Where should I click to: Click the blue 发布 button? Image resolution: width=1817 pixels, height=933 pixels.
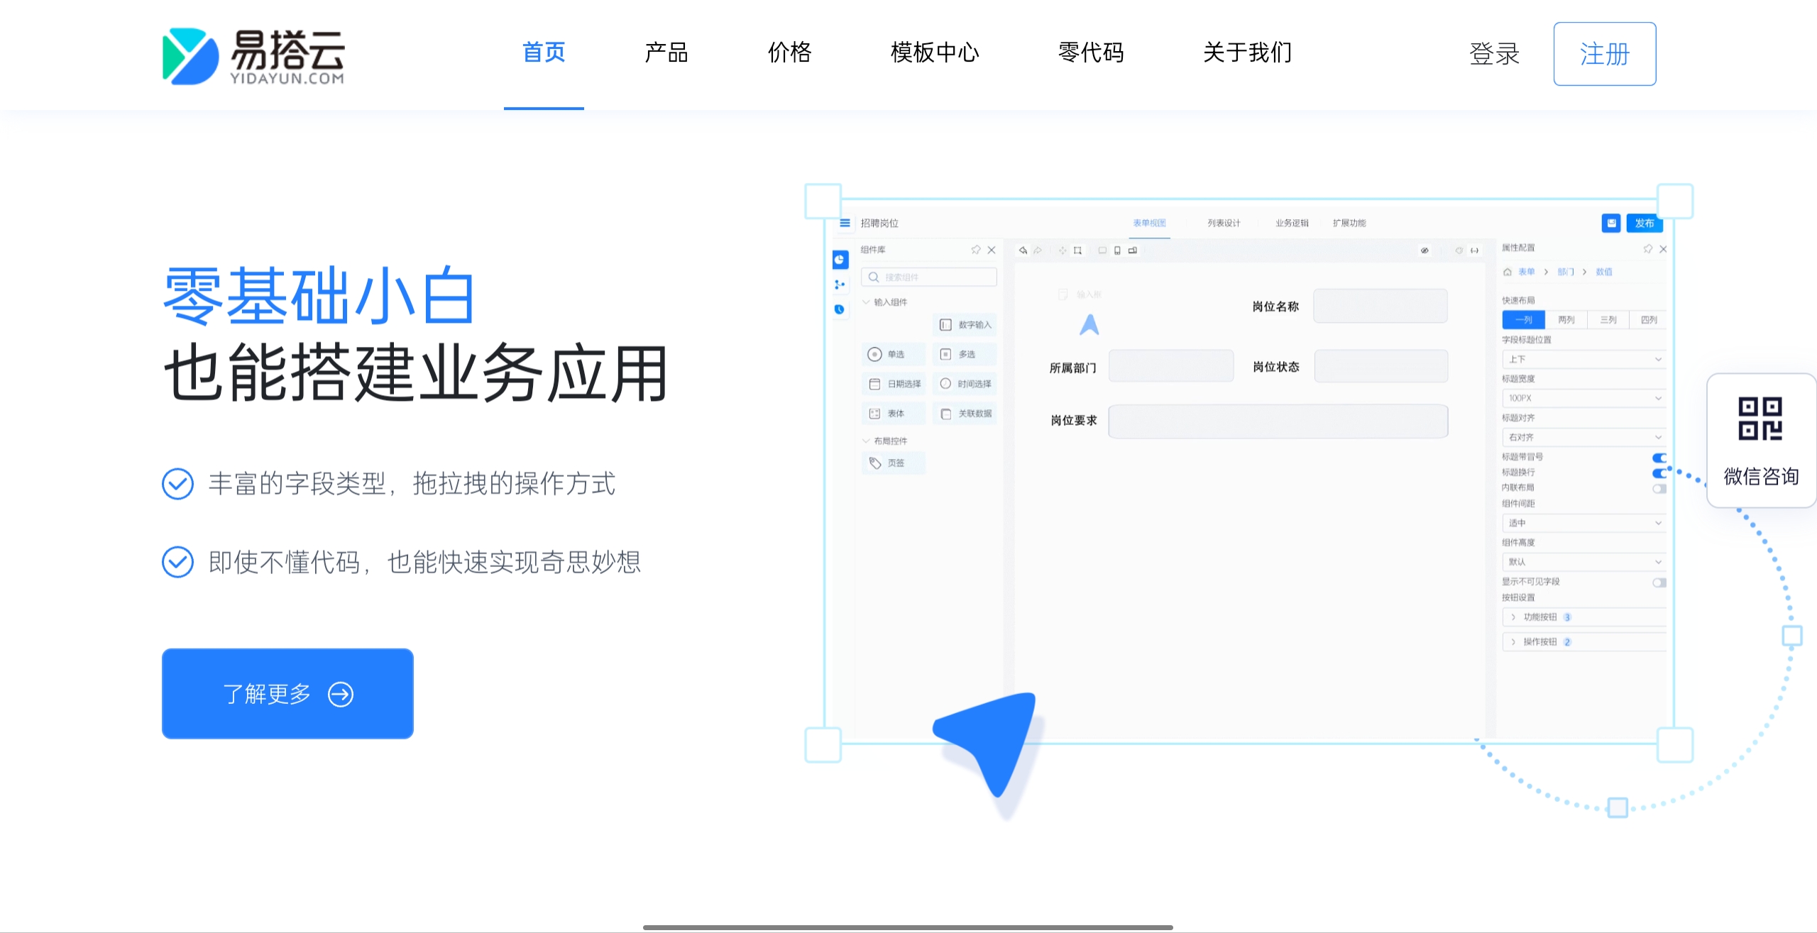click(1645, 223)
